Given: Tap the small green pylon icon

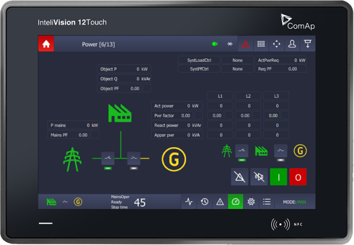Looking at the screenshot, I should [x=227, y=151].
